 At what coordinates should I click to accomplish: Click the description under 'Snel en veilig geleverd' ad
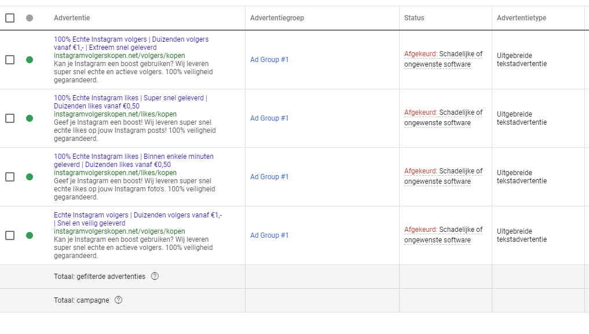133,248
